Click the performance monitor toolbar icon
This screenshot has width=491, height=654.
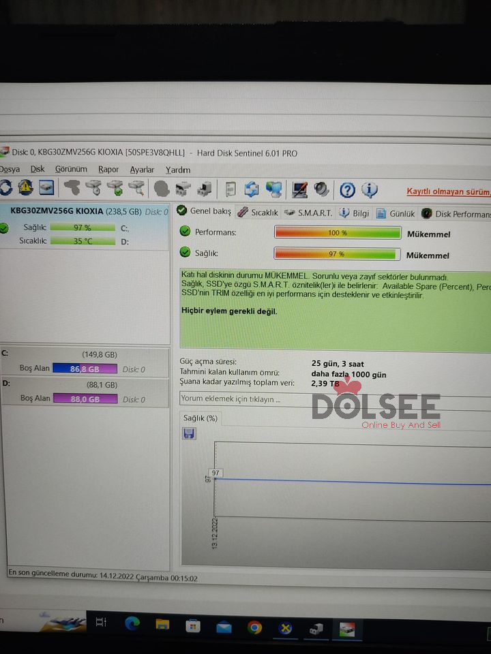pyautogui.click(x=299, y=189)
